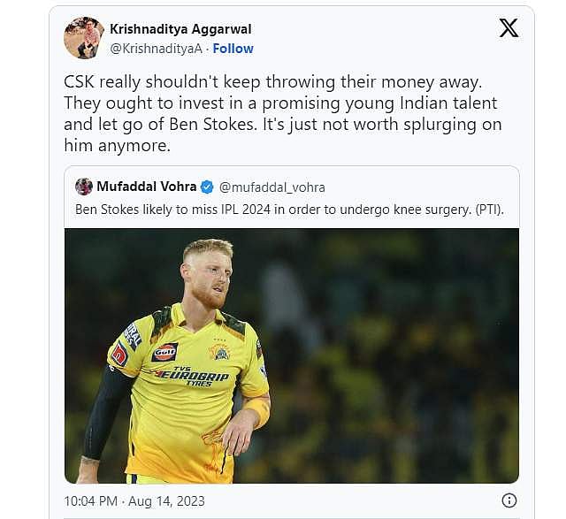Open the Mufaddal Vohra display name
The image size is (566, 519).
click(x=148, y=187)
